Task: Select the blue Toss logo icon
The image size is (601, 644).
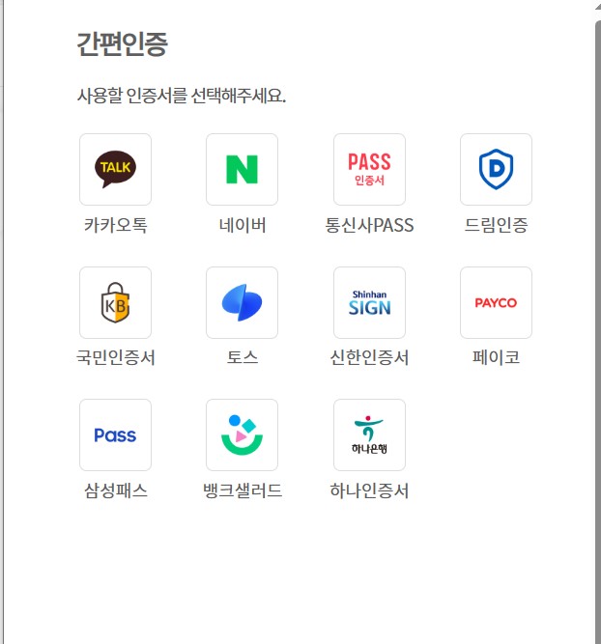Action: coord(243,303)
